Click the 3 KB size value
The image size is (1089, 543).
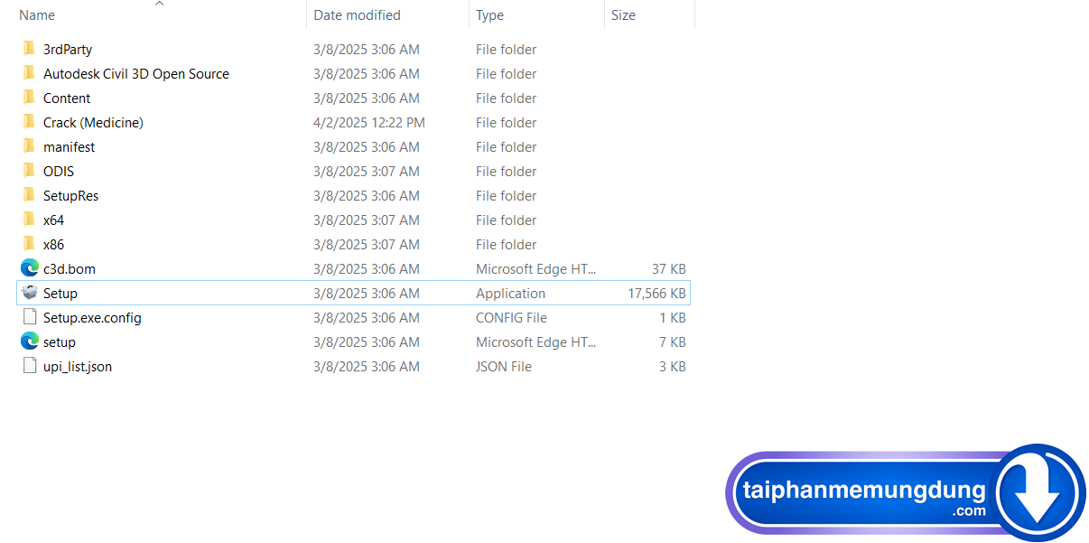673,367
